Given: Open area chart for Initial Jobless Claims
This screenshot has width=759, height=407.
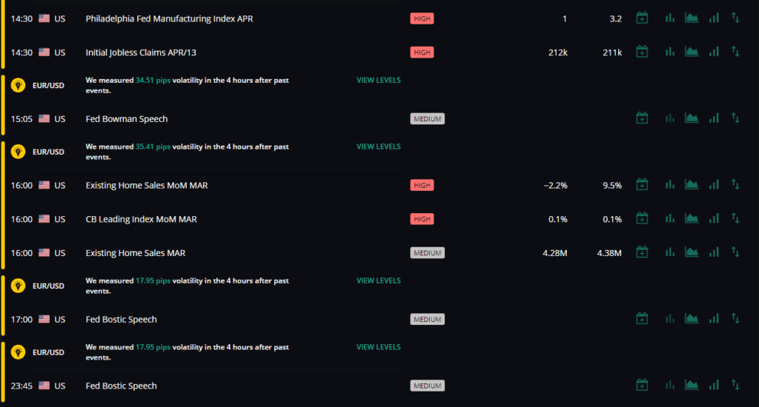Looking at the screenshot, I should point(692,52).
